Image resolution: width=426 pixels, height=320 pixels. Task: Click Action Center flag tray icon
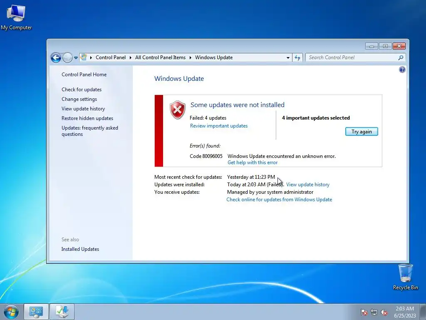click(364, 312)
